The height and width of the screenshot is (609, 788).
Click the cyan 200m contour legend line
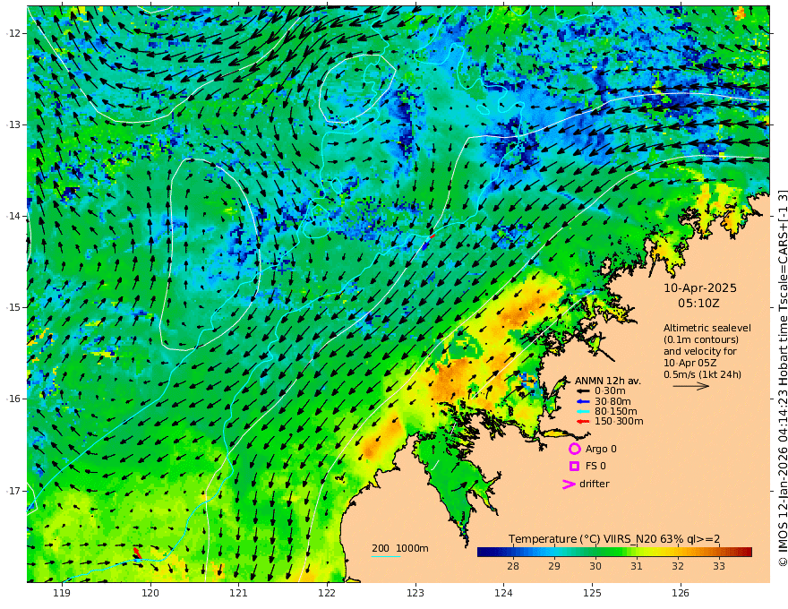(x=385, y=556)
